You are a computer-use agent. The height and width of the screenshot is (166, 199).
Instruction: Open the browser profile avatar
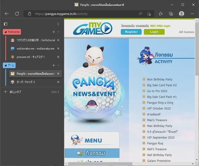pyautogui.click(x=181, y=14)
